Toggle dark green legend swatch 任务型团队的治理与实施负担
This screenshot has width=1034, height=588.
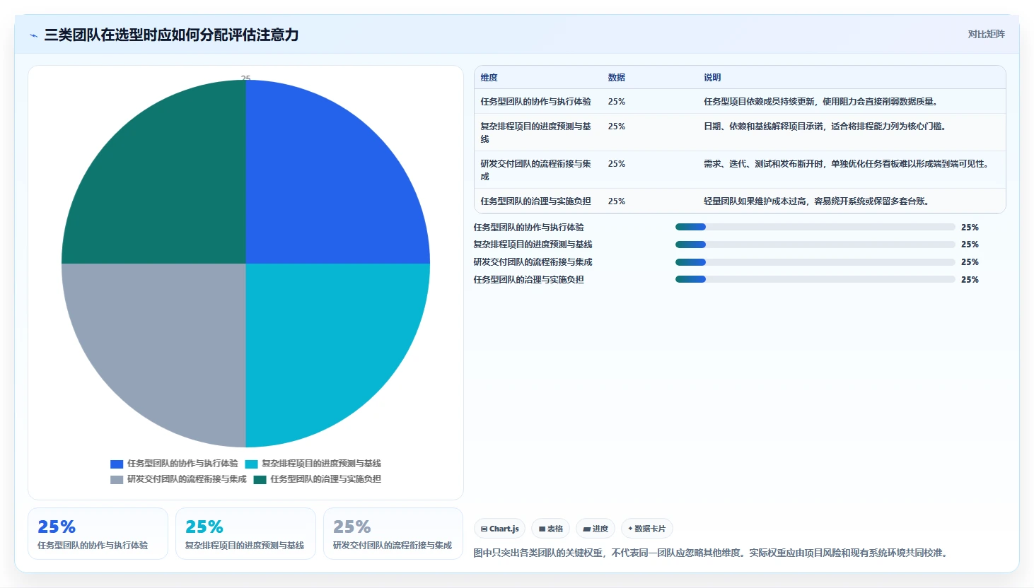click(260, 479)
